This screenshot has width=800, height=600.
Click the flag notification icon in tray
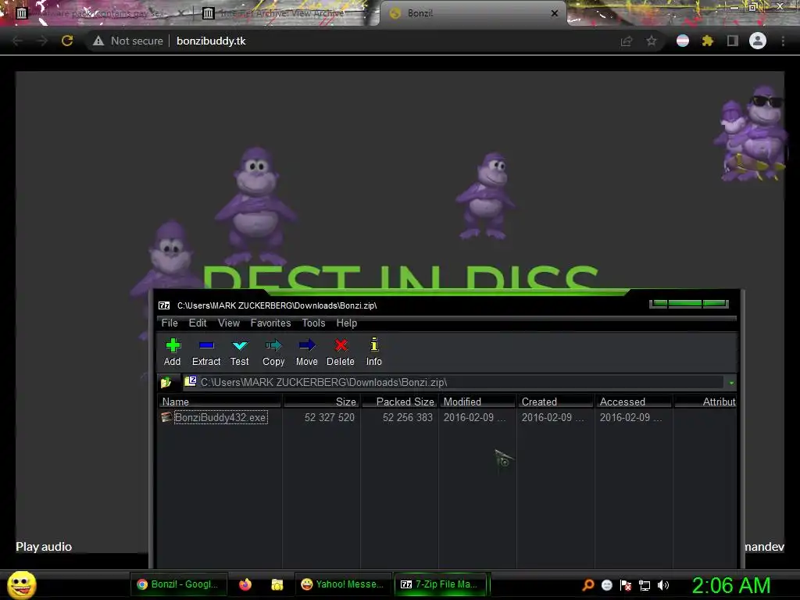[x=626, y=585]
